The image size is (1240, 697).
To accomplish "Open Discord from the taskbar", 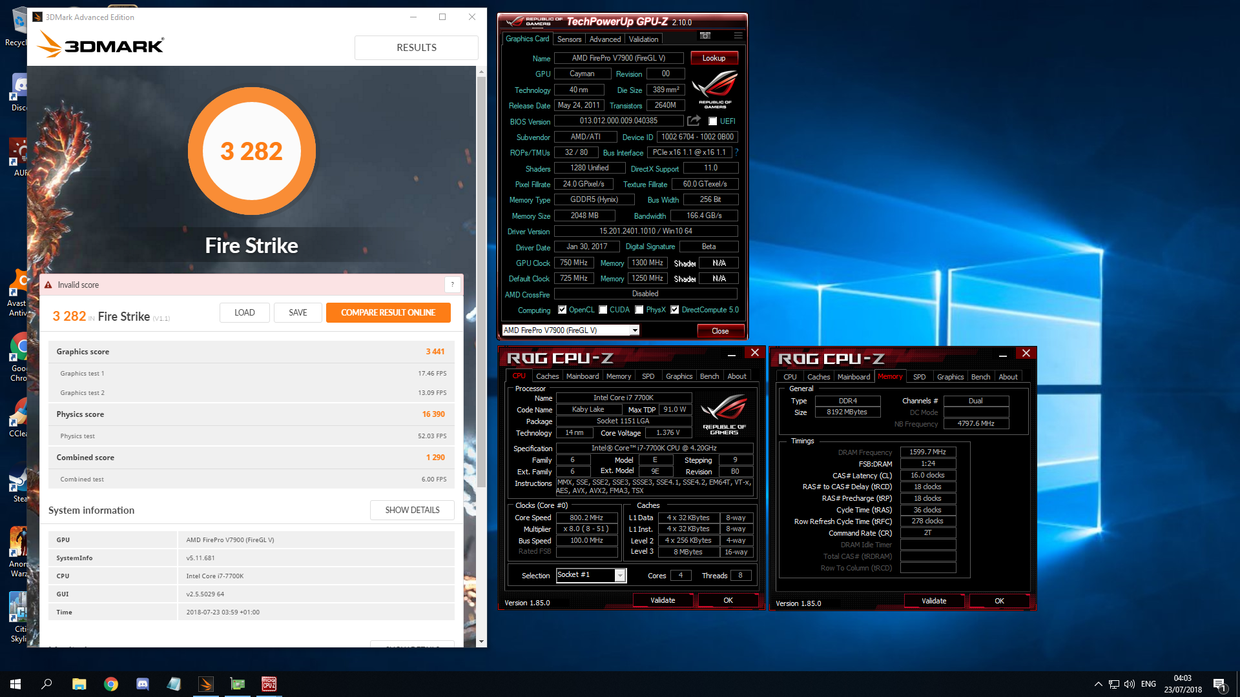I will (143, 684).
